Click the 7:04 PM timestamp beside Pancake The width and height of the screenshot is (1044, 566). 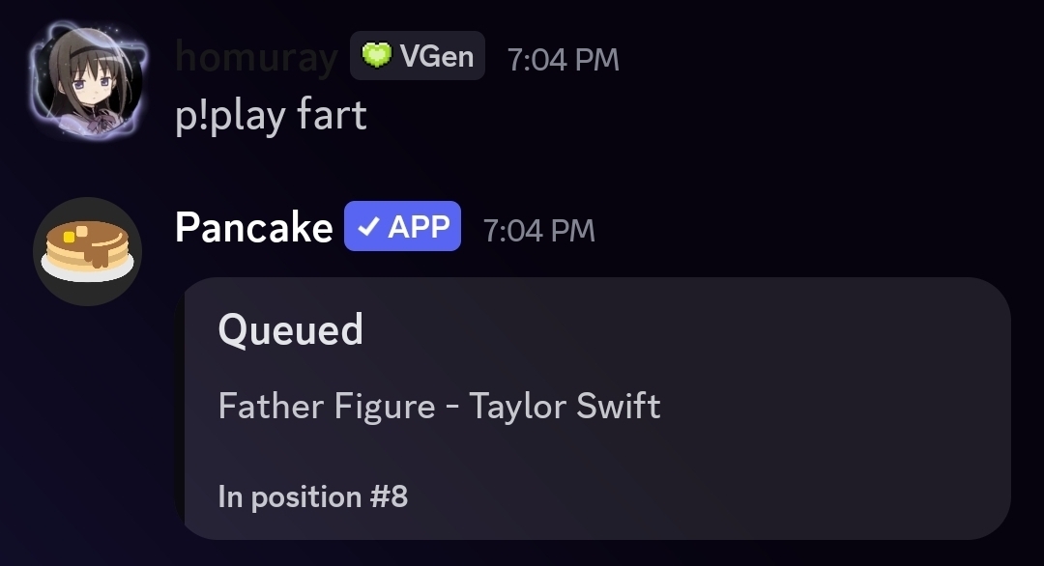[538, 230]
